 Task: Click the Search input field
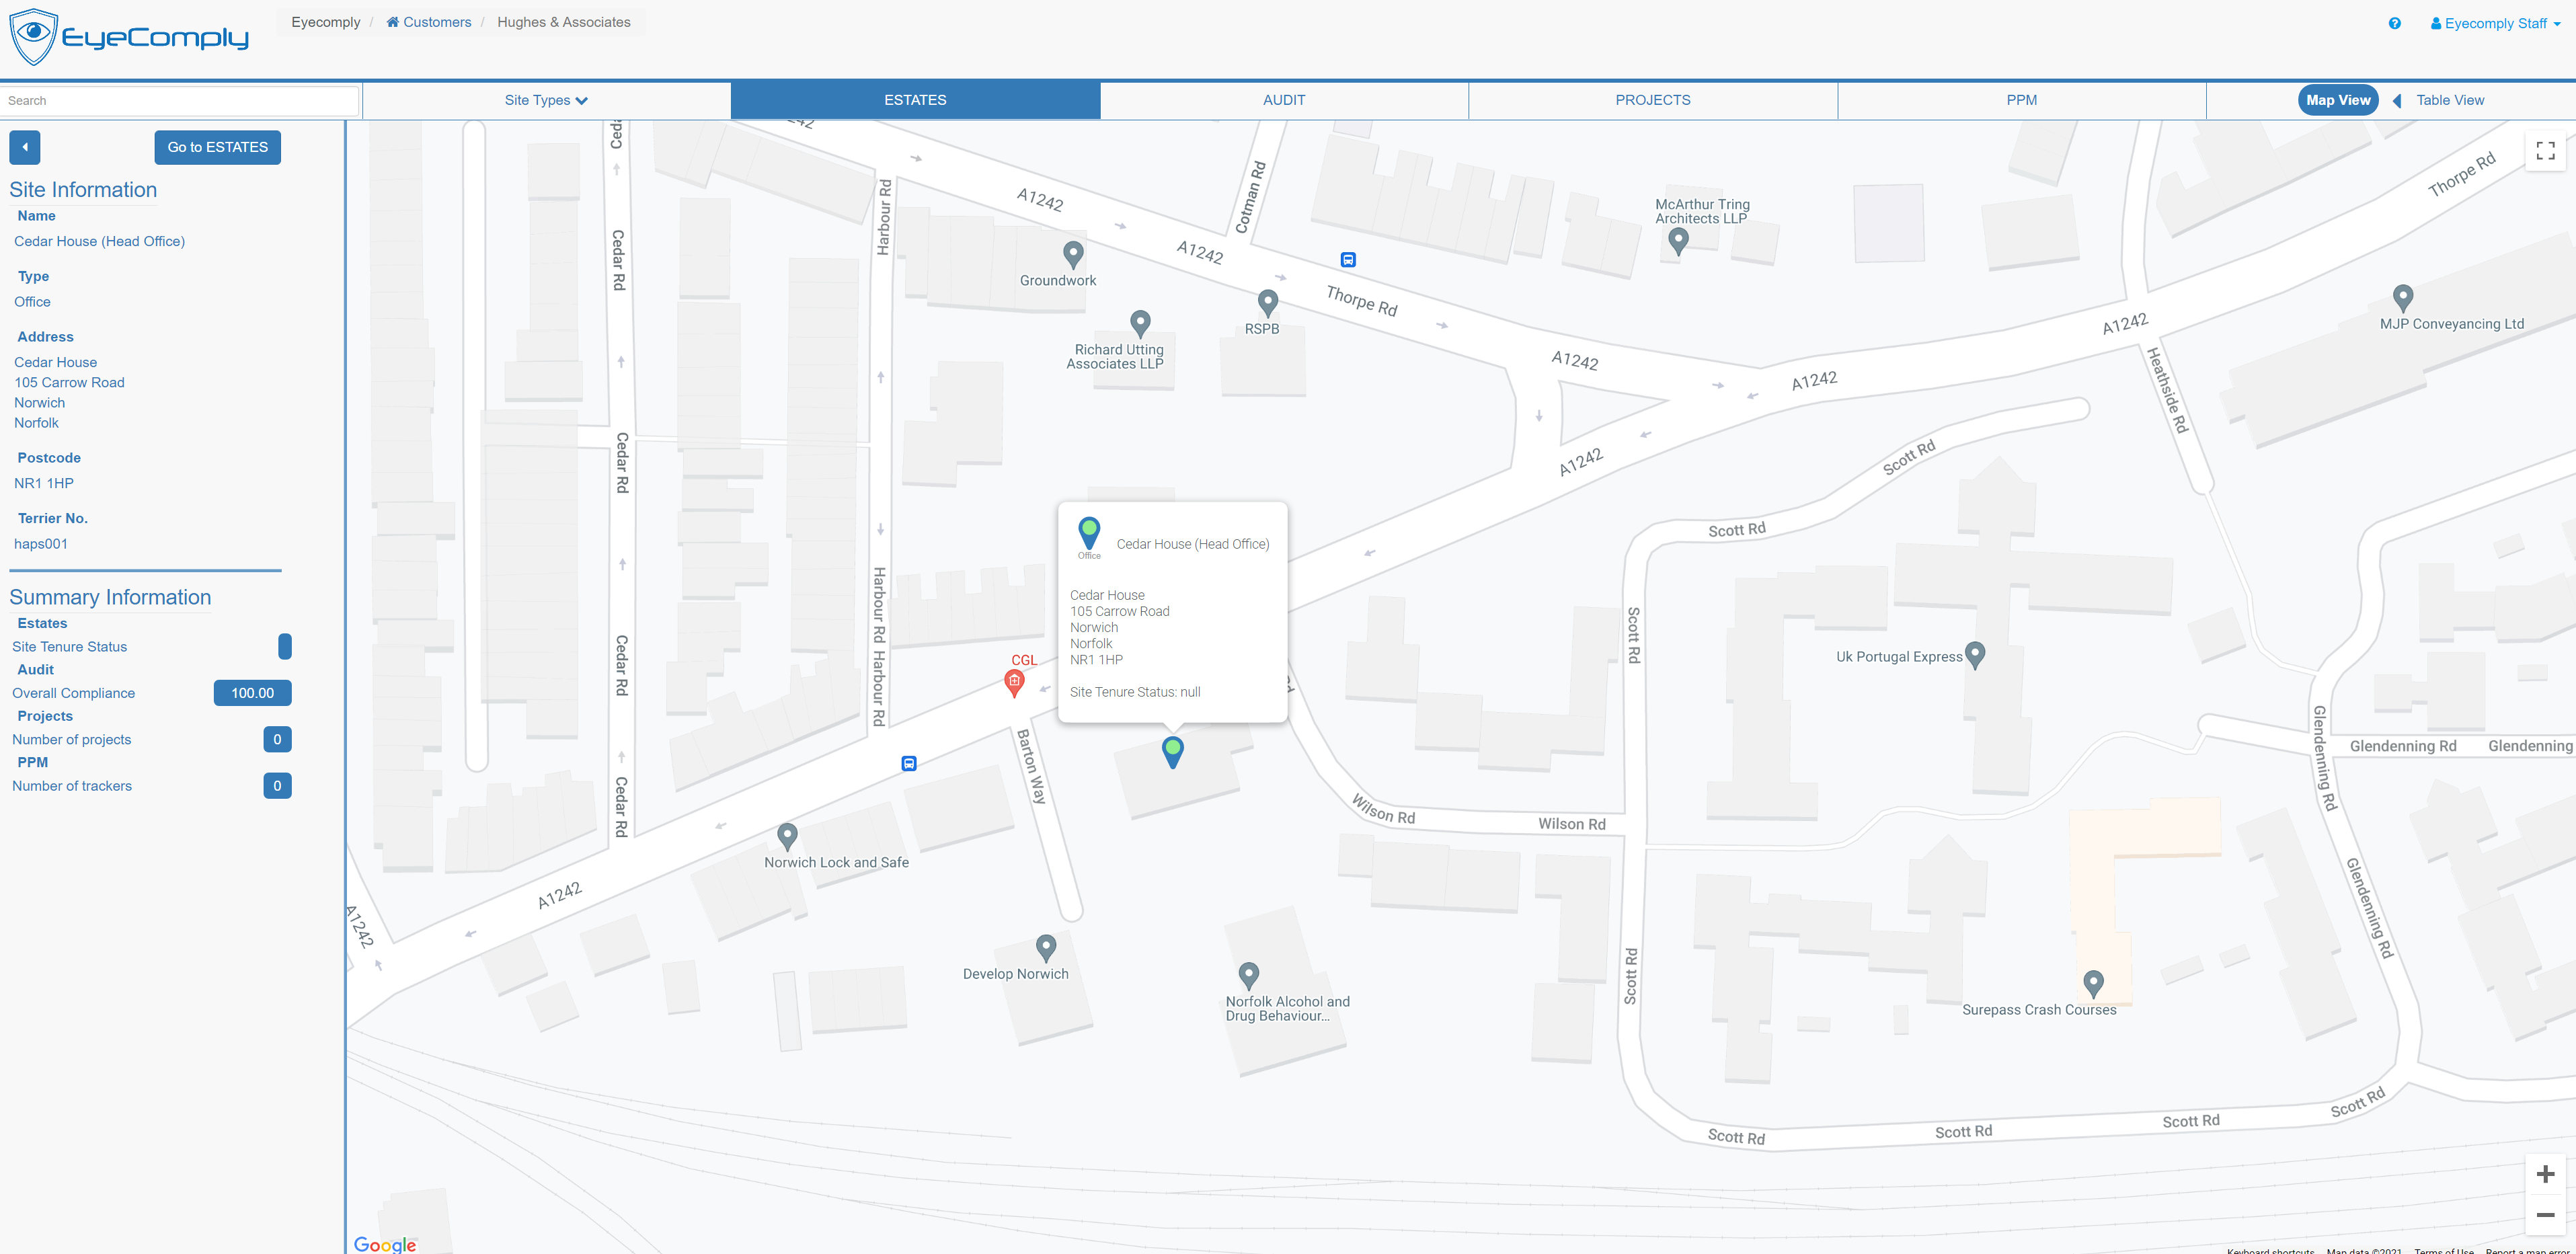pos(180,100)
